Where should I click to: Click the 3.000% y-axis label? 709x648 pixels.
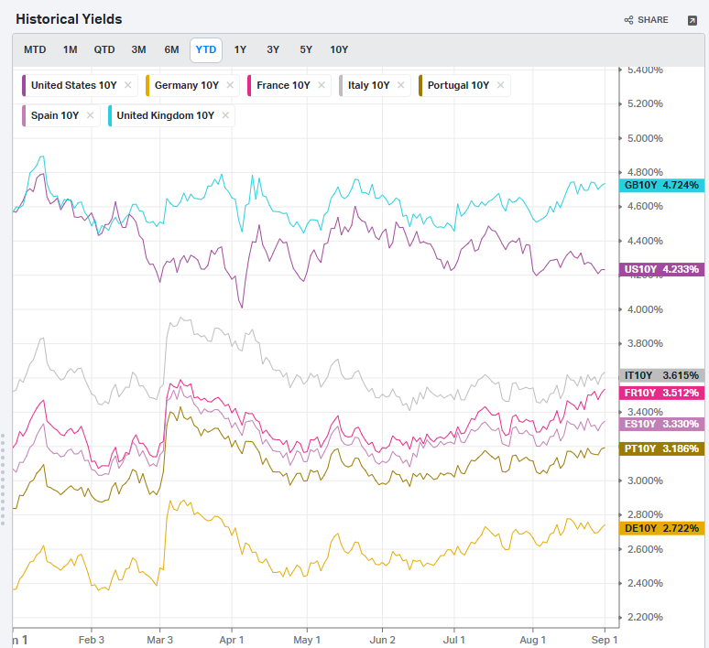tap(645, 481)
